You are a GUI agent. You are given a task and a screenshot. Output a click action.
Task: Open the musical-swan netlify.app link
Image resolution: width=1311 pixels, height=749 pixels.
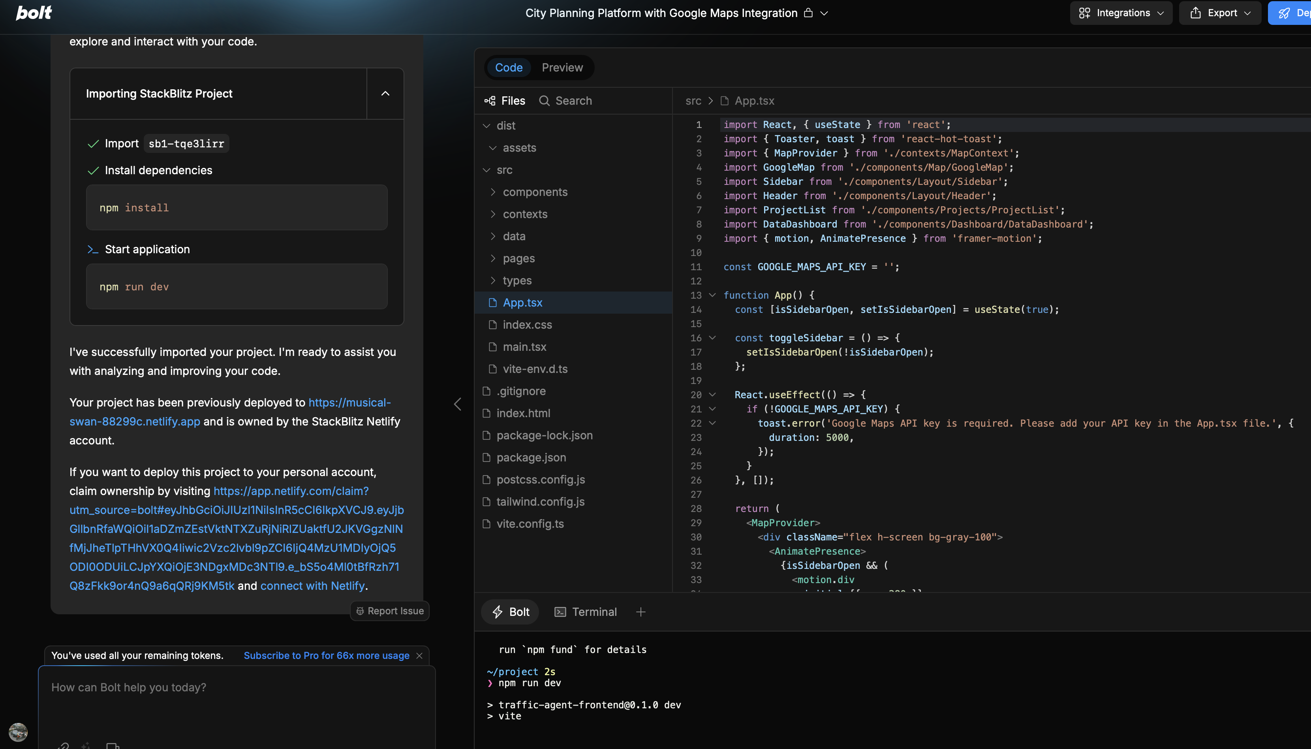click(x=135, y=421)
